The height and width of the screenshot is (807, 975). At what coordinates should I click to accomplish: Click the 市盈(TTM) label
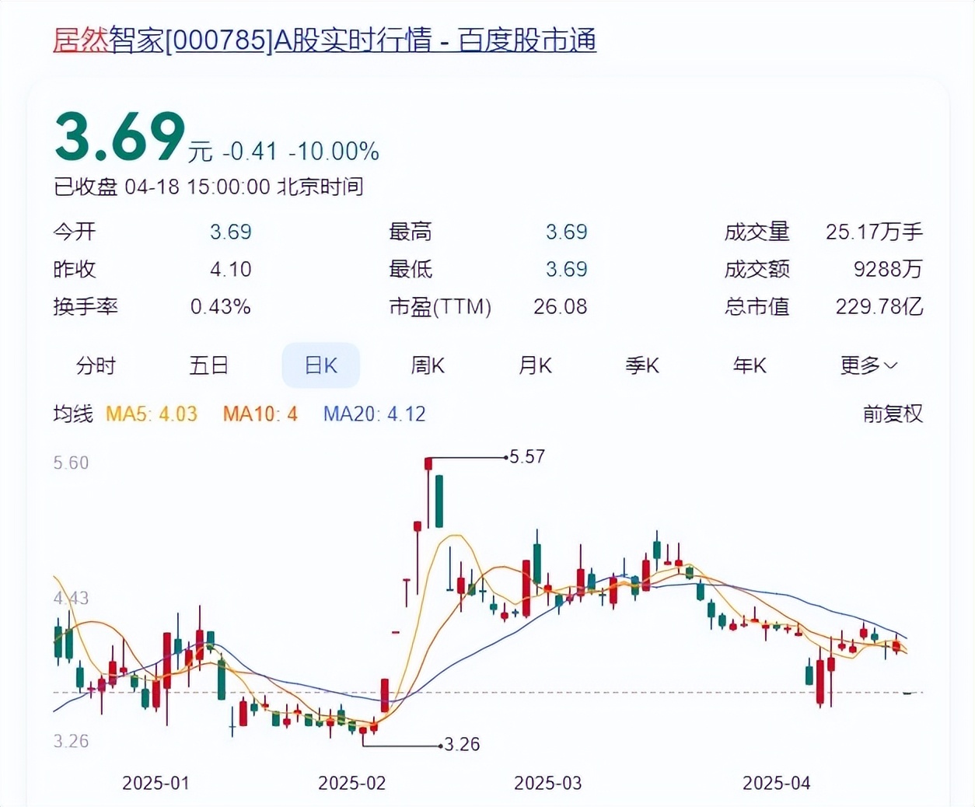[x=440, y=306]
